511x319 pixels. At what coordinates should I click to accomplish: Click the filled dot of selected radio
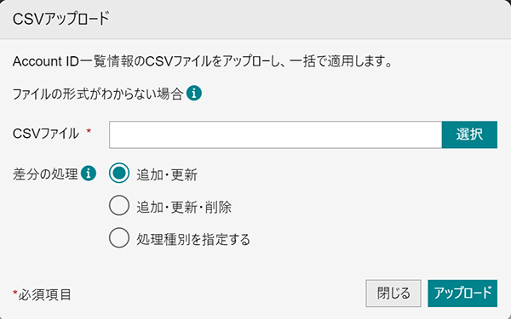click(x=119, y=173)
